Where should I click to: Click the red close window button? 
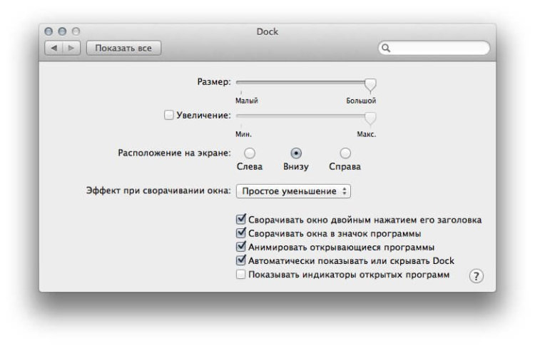point(50,32)
